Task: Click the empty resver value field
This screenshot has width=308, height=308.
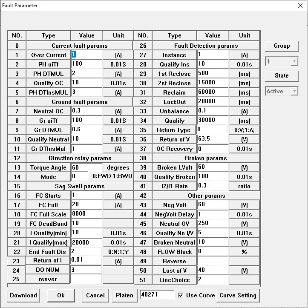Action: (86, 279)
